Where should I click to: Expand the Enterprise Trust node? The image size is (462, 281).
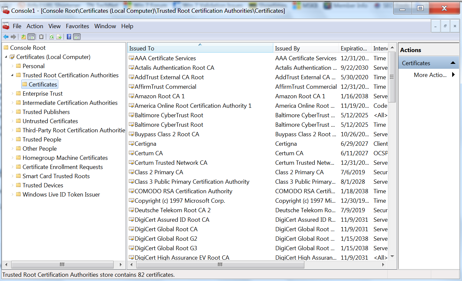[x=12, y=94]
